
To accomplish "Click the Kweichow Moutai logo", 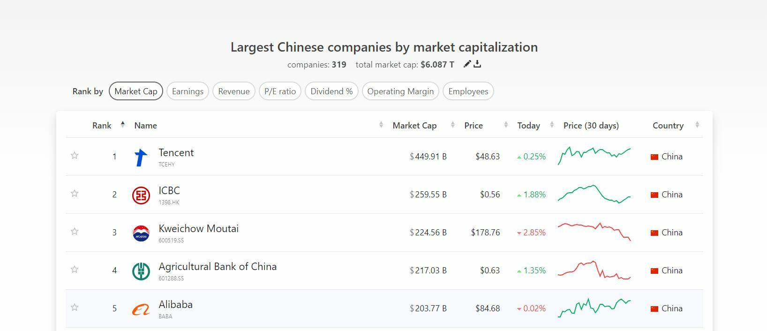I will pyautogui.click(x=141, y=233).
